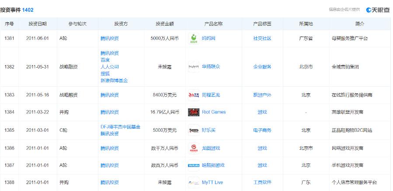Click the 社交社区 tag link
This screenshot has height=191, width=393.
(262, 38)
